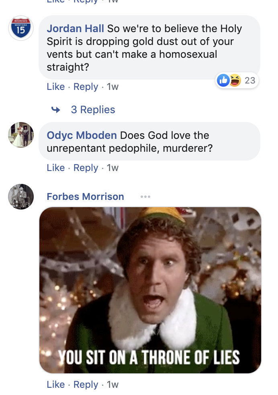Open the Forbes Morrison name link
278x395 pixels.
point(86,196)
